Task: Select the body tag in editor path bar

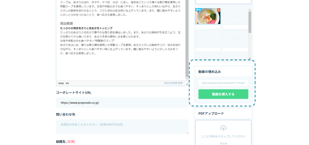Action: click(x=61, y=83)
